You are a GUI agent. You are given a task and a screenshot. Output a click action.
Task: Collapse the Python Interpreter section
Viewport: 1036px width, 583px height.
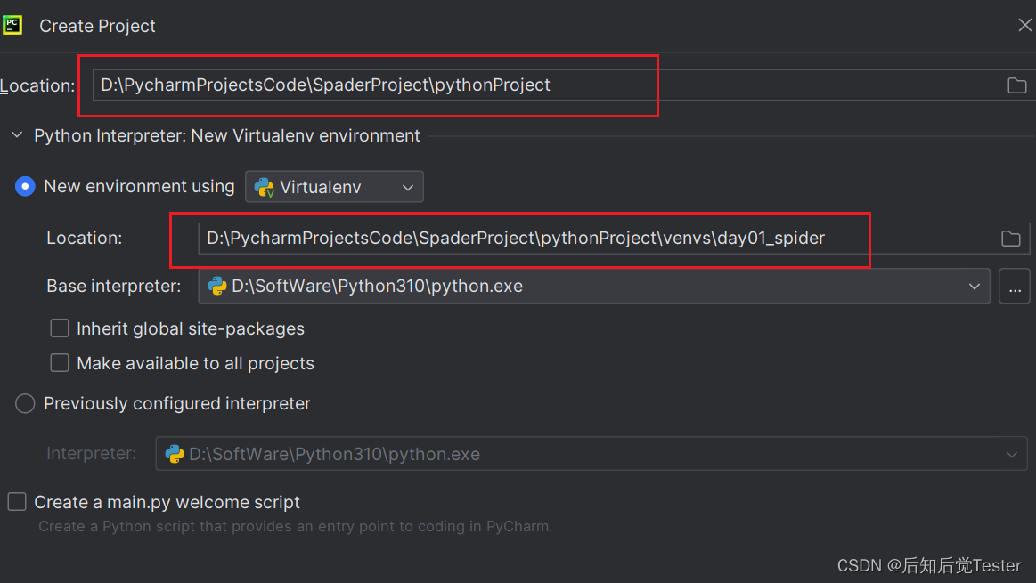click(15, 135)
